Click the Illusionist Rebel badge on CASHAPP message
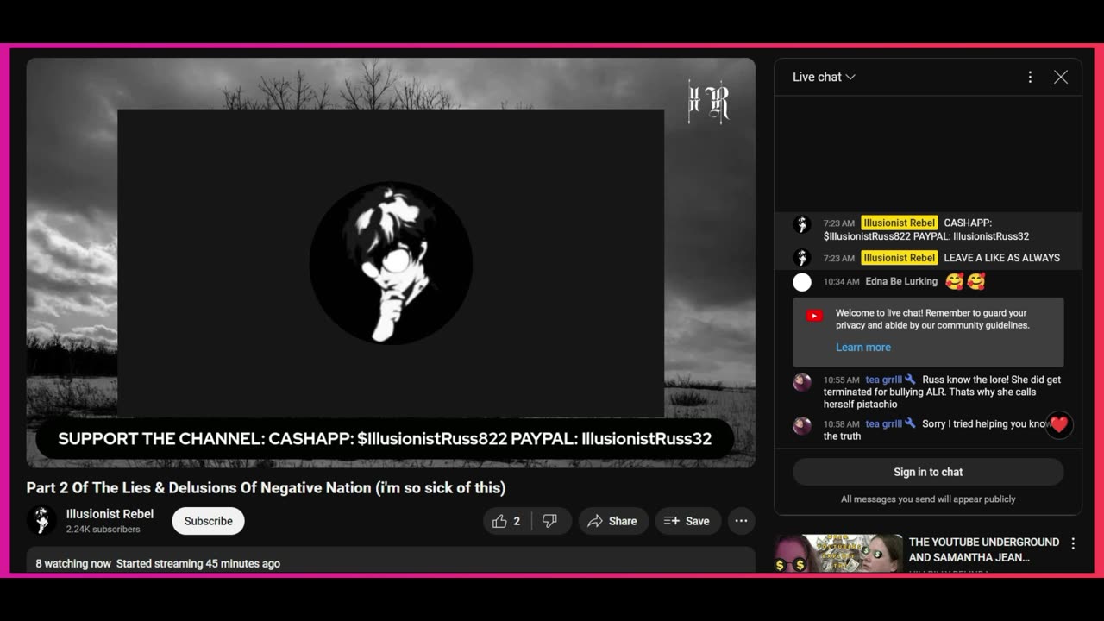This screenshot has height=621, width=1104. 899,223
